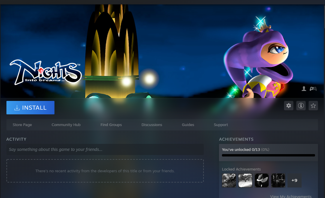Screen dimensions: 325x198
Task: Click the second locked achievement thumbnail
Action: (x=245, y=180)
